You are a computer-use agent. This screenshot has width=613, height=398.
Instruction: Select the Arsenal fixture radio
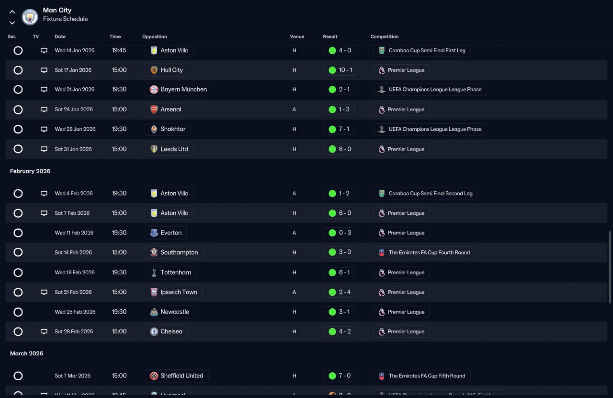(x=18, y=109)
